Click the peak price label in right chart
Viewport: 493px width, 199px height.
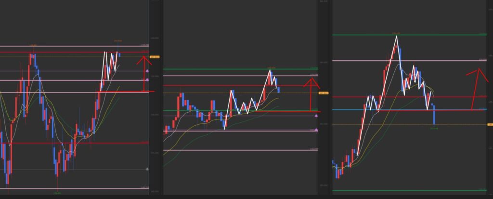pyautogui.click(x=396, y=33)
